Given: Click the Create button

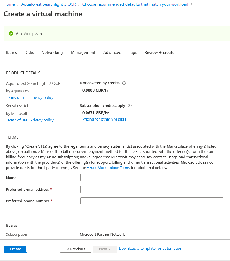Looking at the screenshot, I should 15,249.
